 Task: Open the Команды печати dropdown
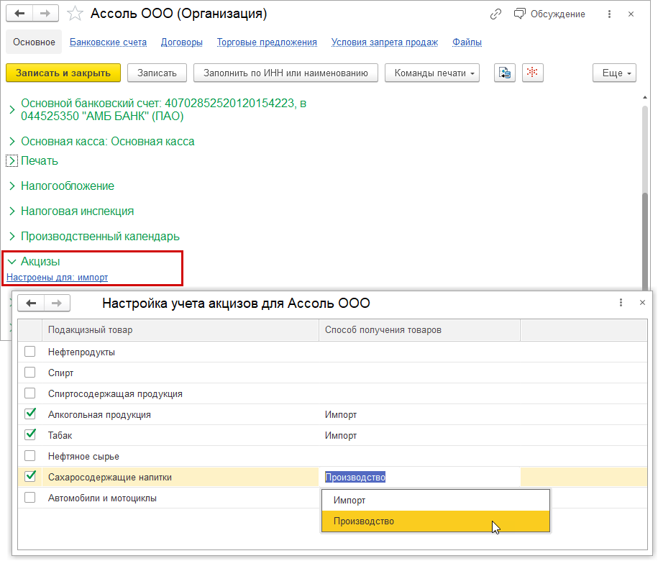pos(431,73)
